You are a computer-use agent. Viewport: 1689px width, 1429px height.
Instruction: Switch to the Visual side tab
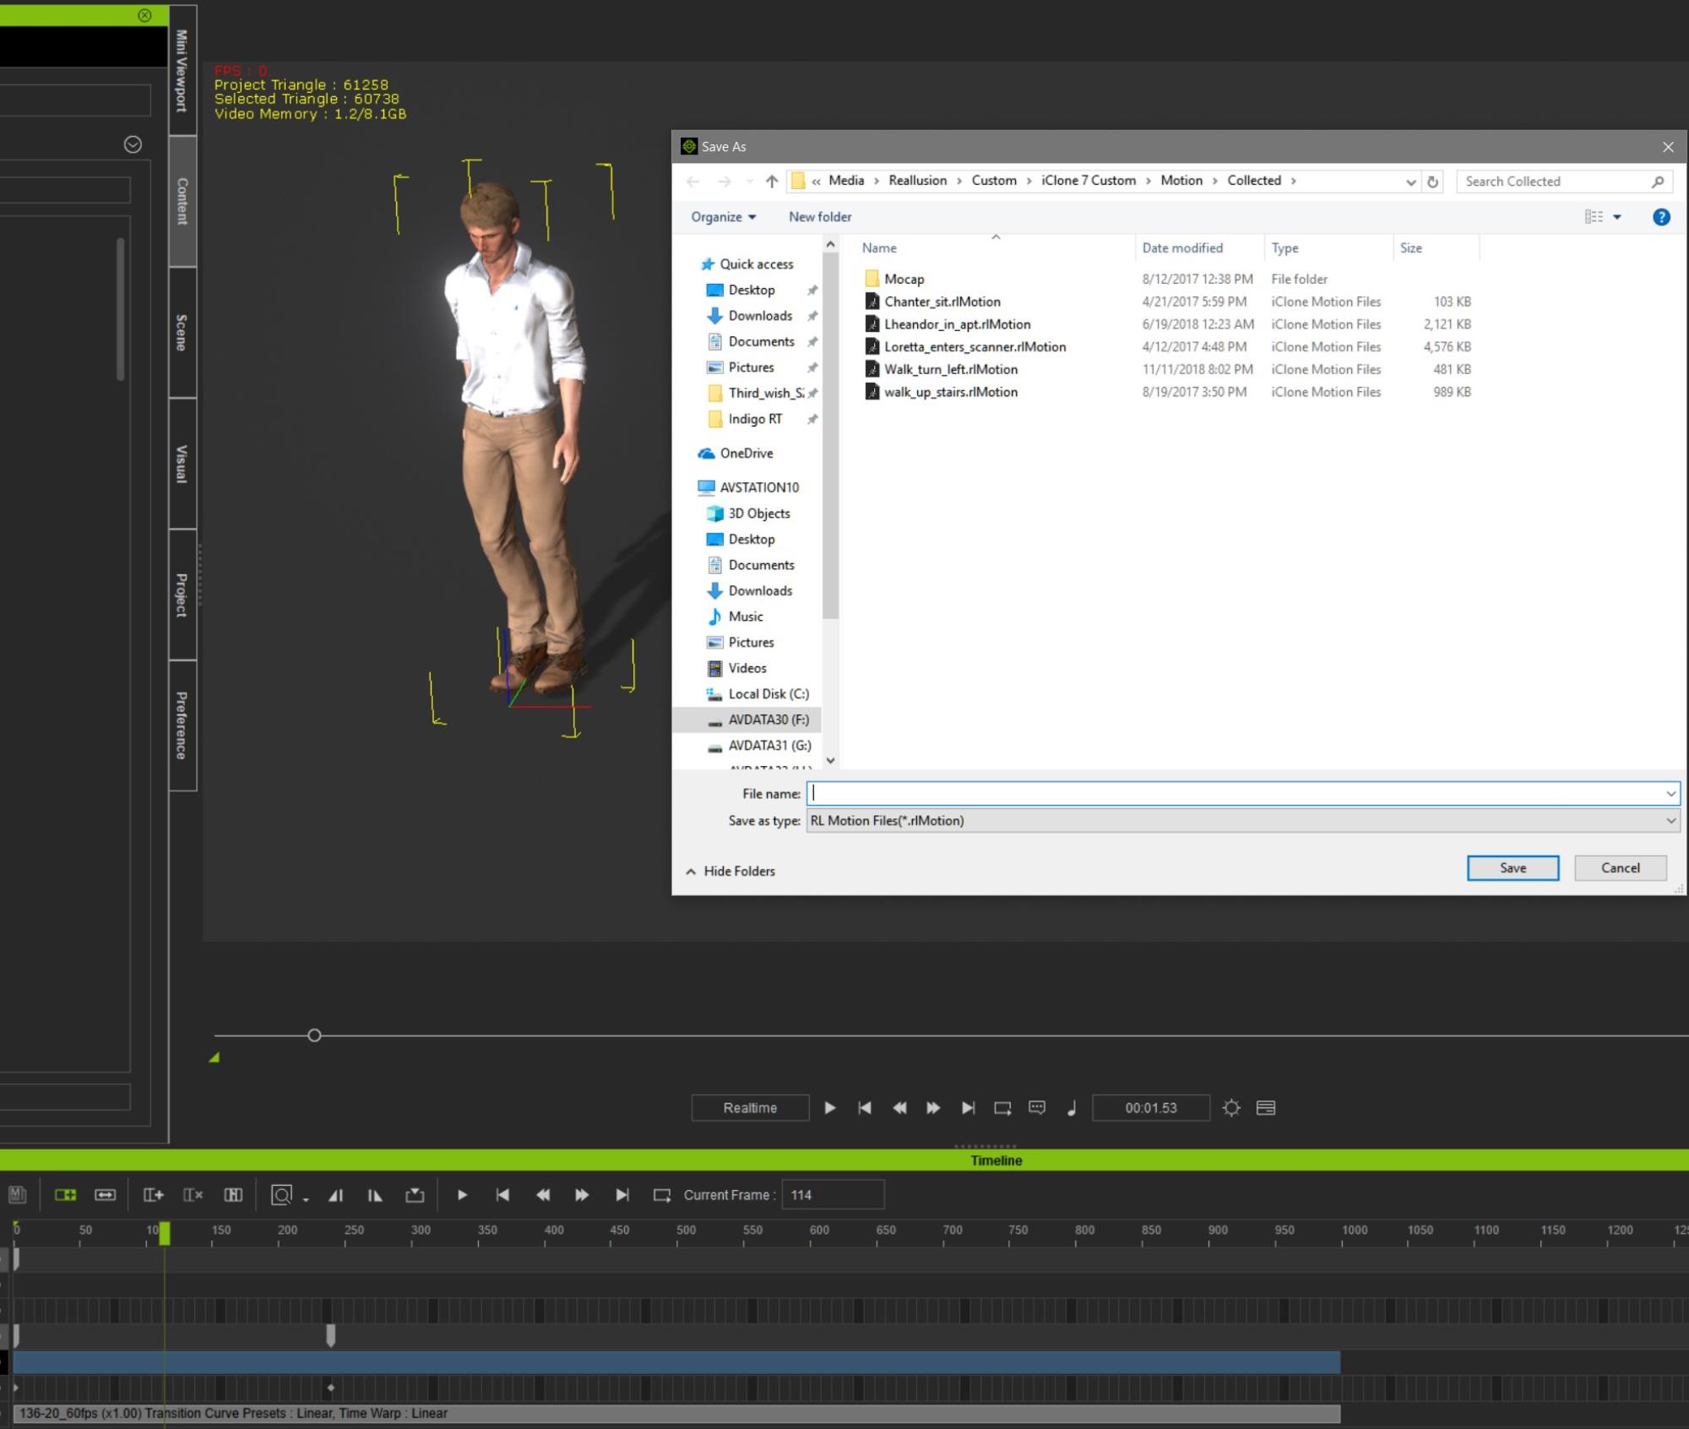[182, 464]
